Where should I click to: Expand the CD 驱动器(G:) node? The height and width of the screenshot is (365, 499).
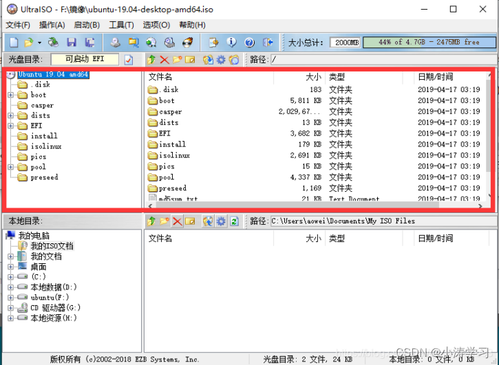(x=11, y=308)
